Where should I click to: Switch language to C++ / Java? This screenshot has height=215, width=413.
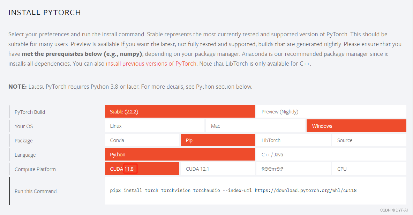(x=331, y=155)
